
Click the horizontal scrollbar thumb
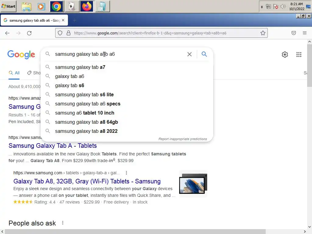[x=135, y=232]
